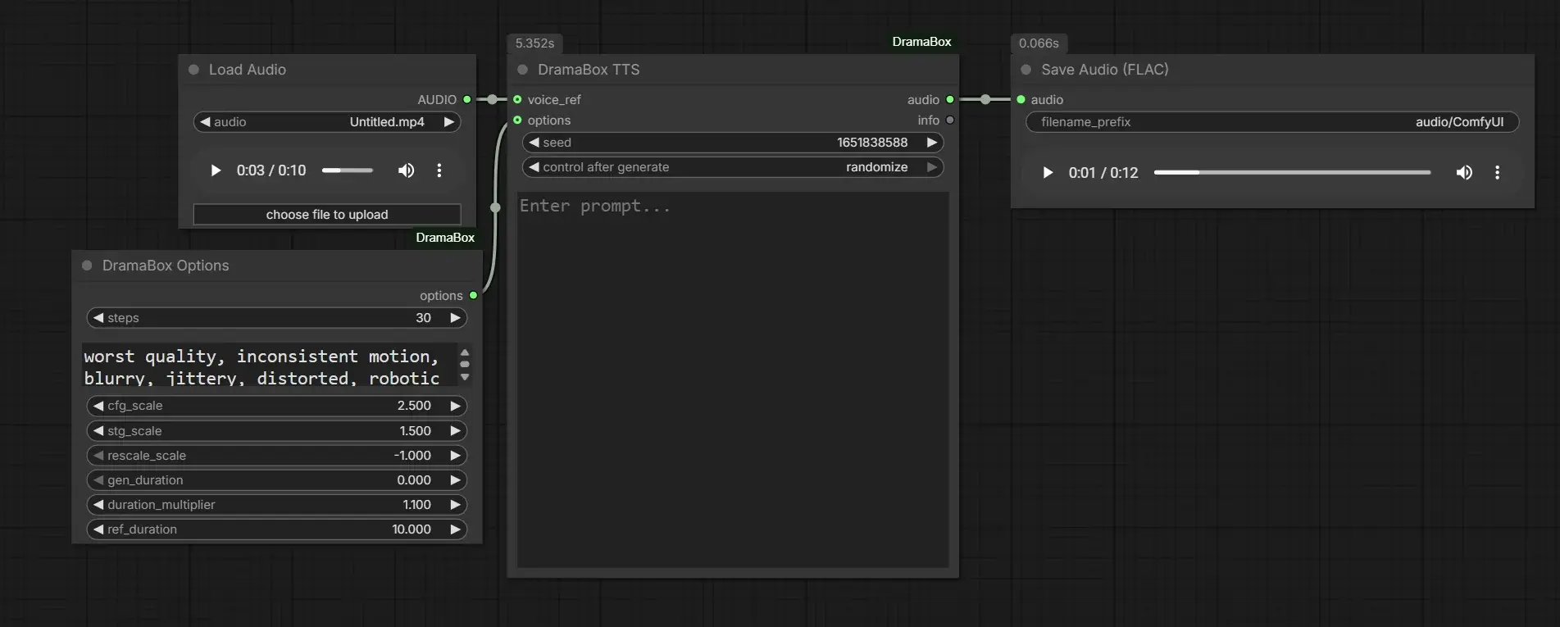The image size is (1560, 627).
Task: Decrease cfg_scale value
Action: [98, 406]
